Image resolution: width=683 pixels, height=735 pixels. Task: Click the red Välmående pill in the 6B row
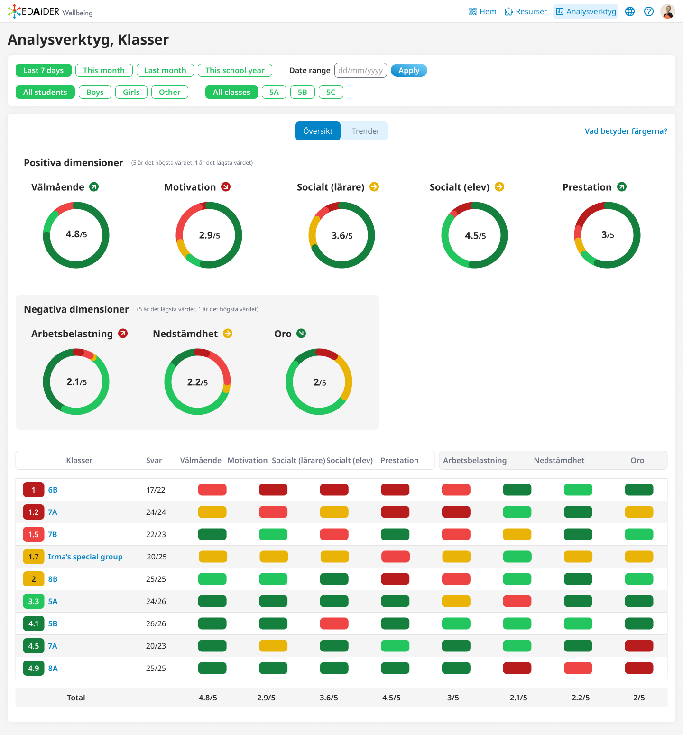point(212,490)
